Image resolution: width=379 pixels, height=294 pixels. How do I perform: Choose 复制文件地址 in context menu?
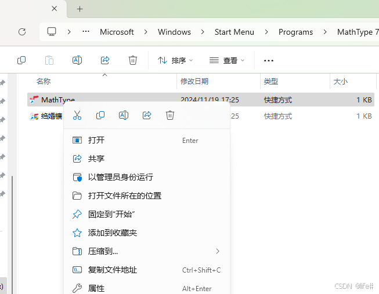click(x=147, y=270)
